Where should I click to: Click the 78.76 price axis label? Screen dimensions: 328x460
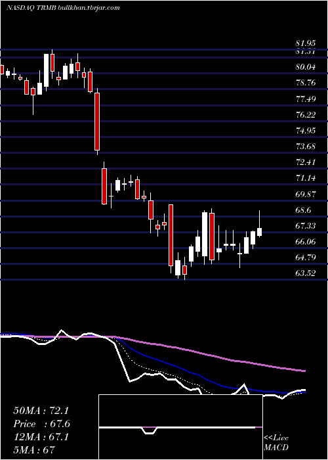306,83
